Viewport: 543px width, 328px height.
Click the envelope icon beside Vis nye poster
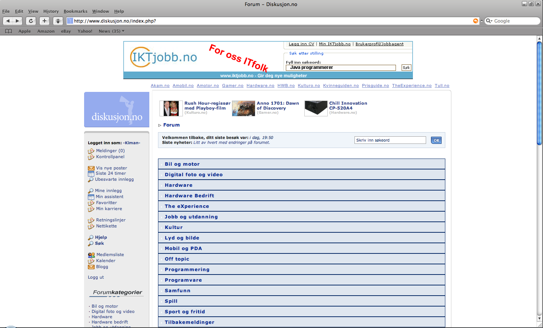91,168
